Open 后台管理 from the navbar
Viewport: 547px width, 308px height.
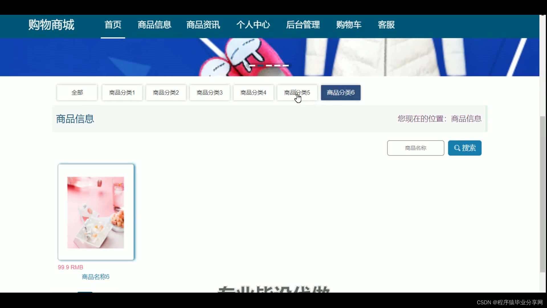point(303,25)
